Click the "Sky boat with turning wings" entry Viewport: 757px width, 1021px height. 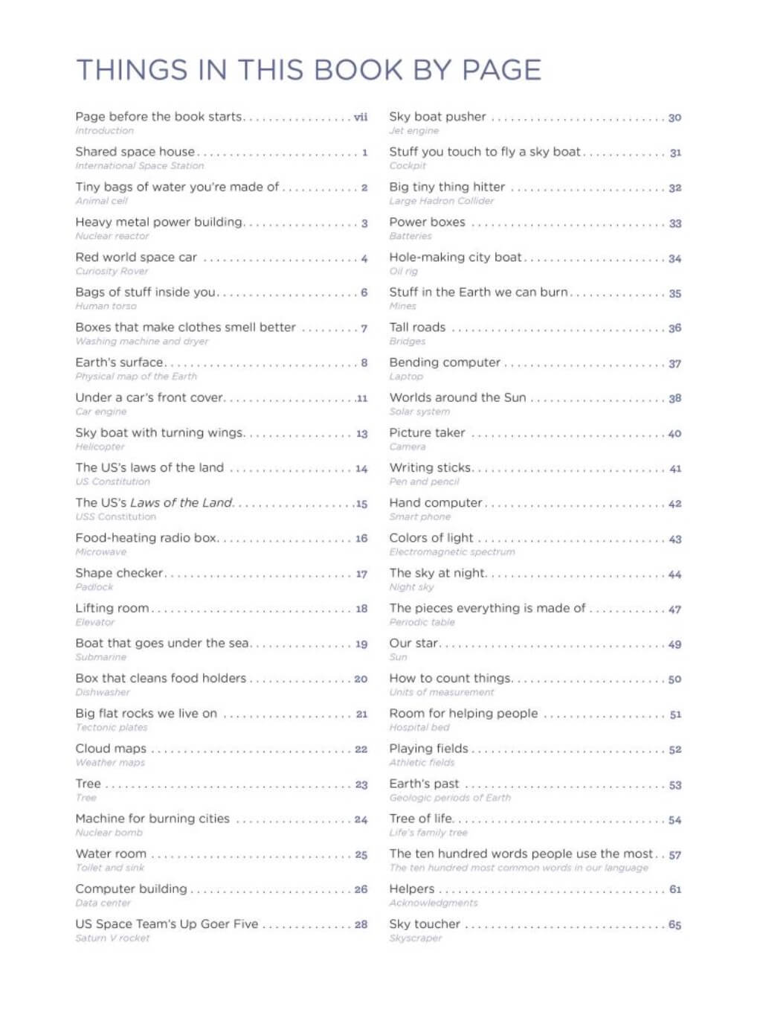pyautogui.click(x=159, y=433)
